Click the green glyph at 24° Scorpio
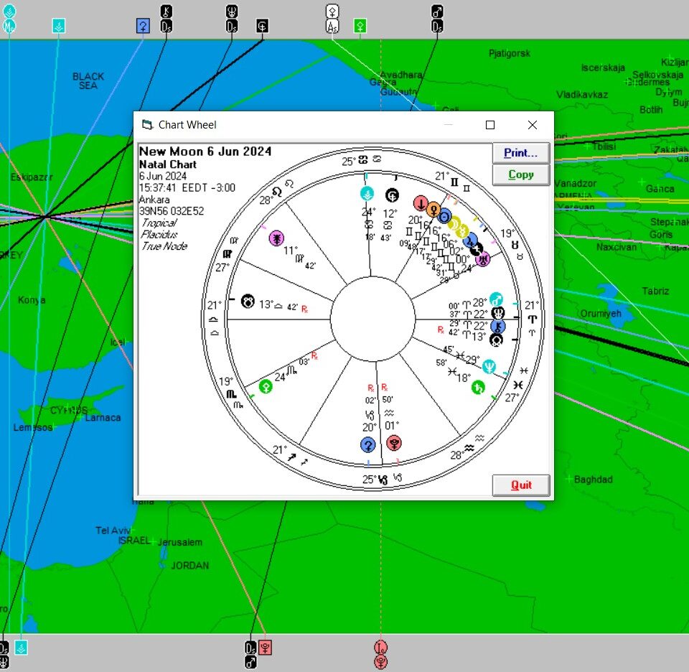 point(266,386)
